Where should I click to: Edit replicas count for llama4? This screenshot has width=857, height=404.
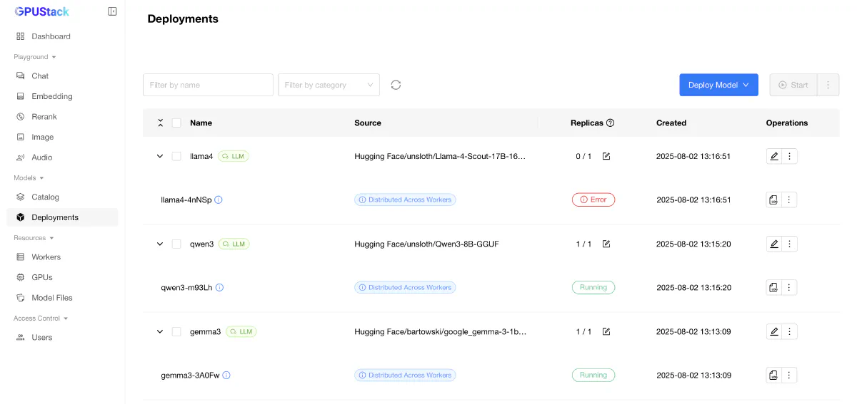(606, 156)
